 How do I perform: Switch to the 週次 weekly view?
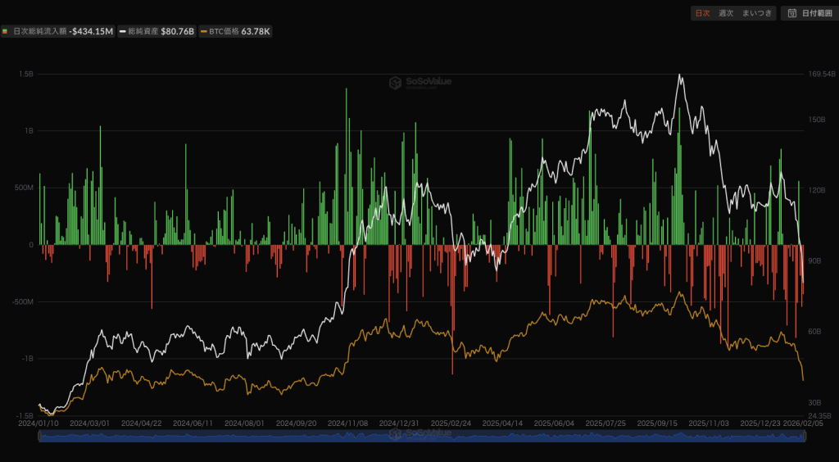pyautogui.click(x=725, y=13)
